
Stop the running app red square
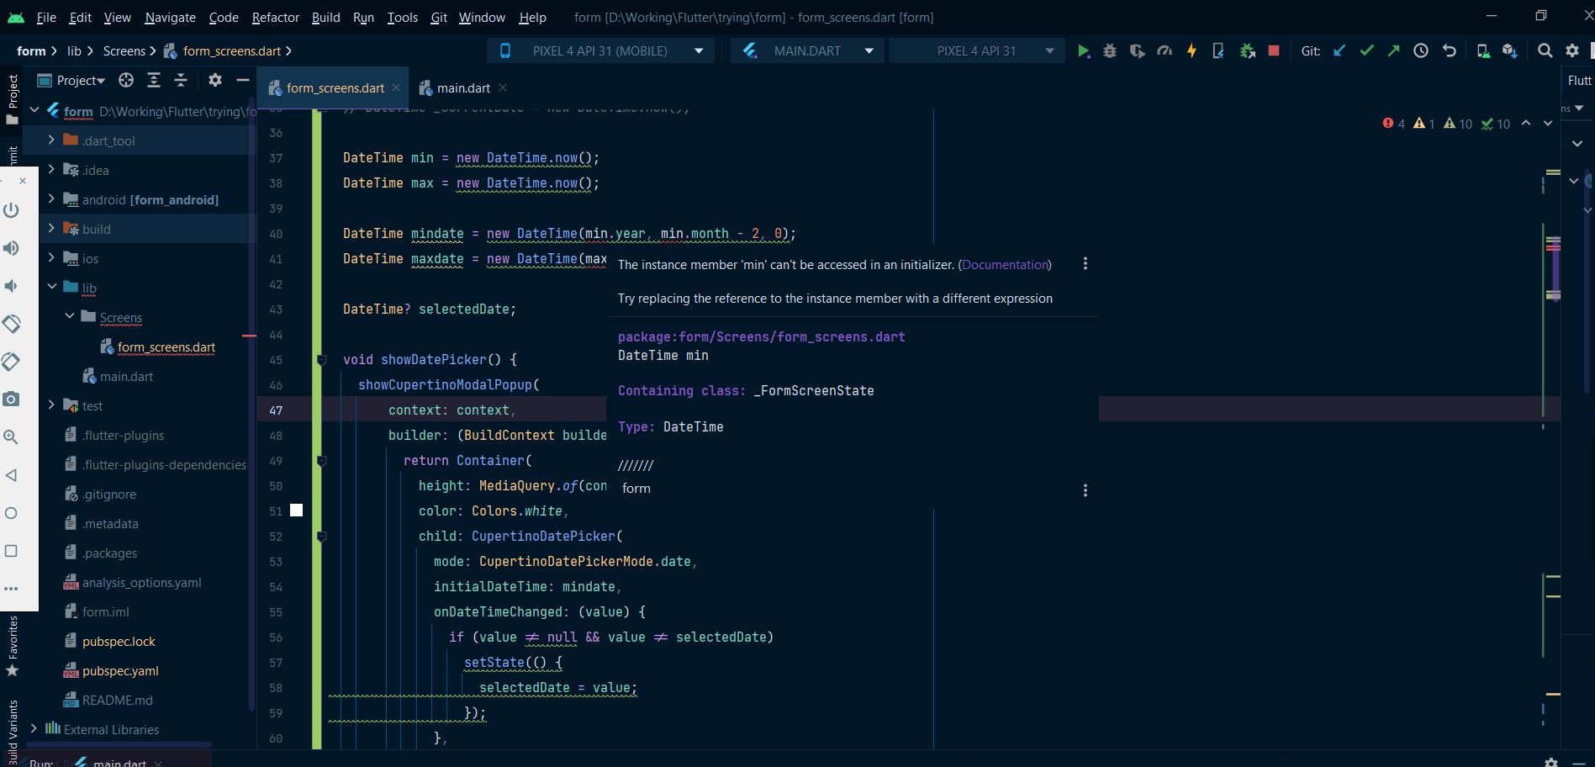point(1274,51)
